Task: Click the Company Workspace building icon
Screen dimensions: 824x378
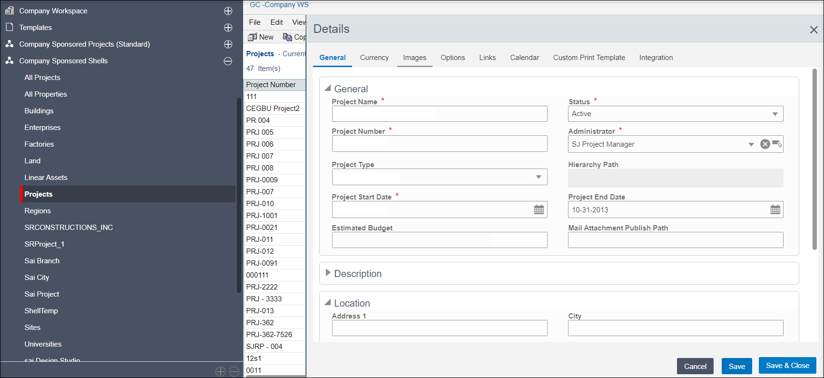Action: click(10, 10)
